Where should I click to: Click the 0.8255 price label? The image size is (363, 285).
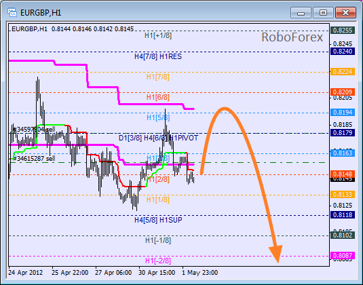pyautogui.click(x=343, y=31)
